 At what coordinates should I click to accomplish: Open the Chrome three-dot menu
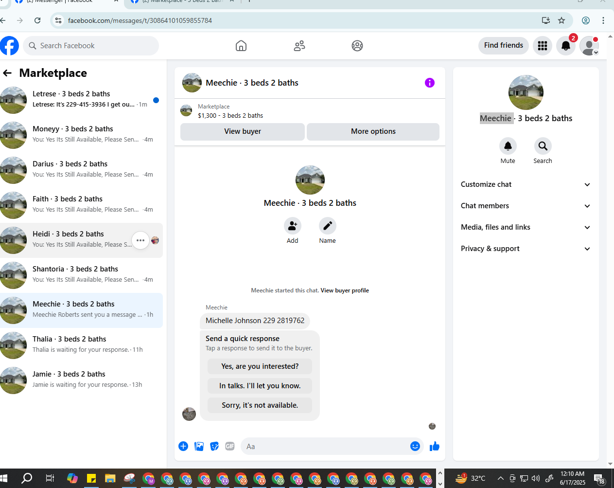(x=603, y=20)
